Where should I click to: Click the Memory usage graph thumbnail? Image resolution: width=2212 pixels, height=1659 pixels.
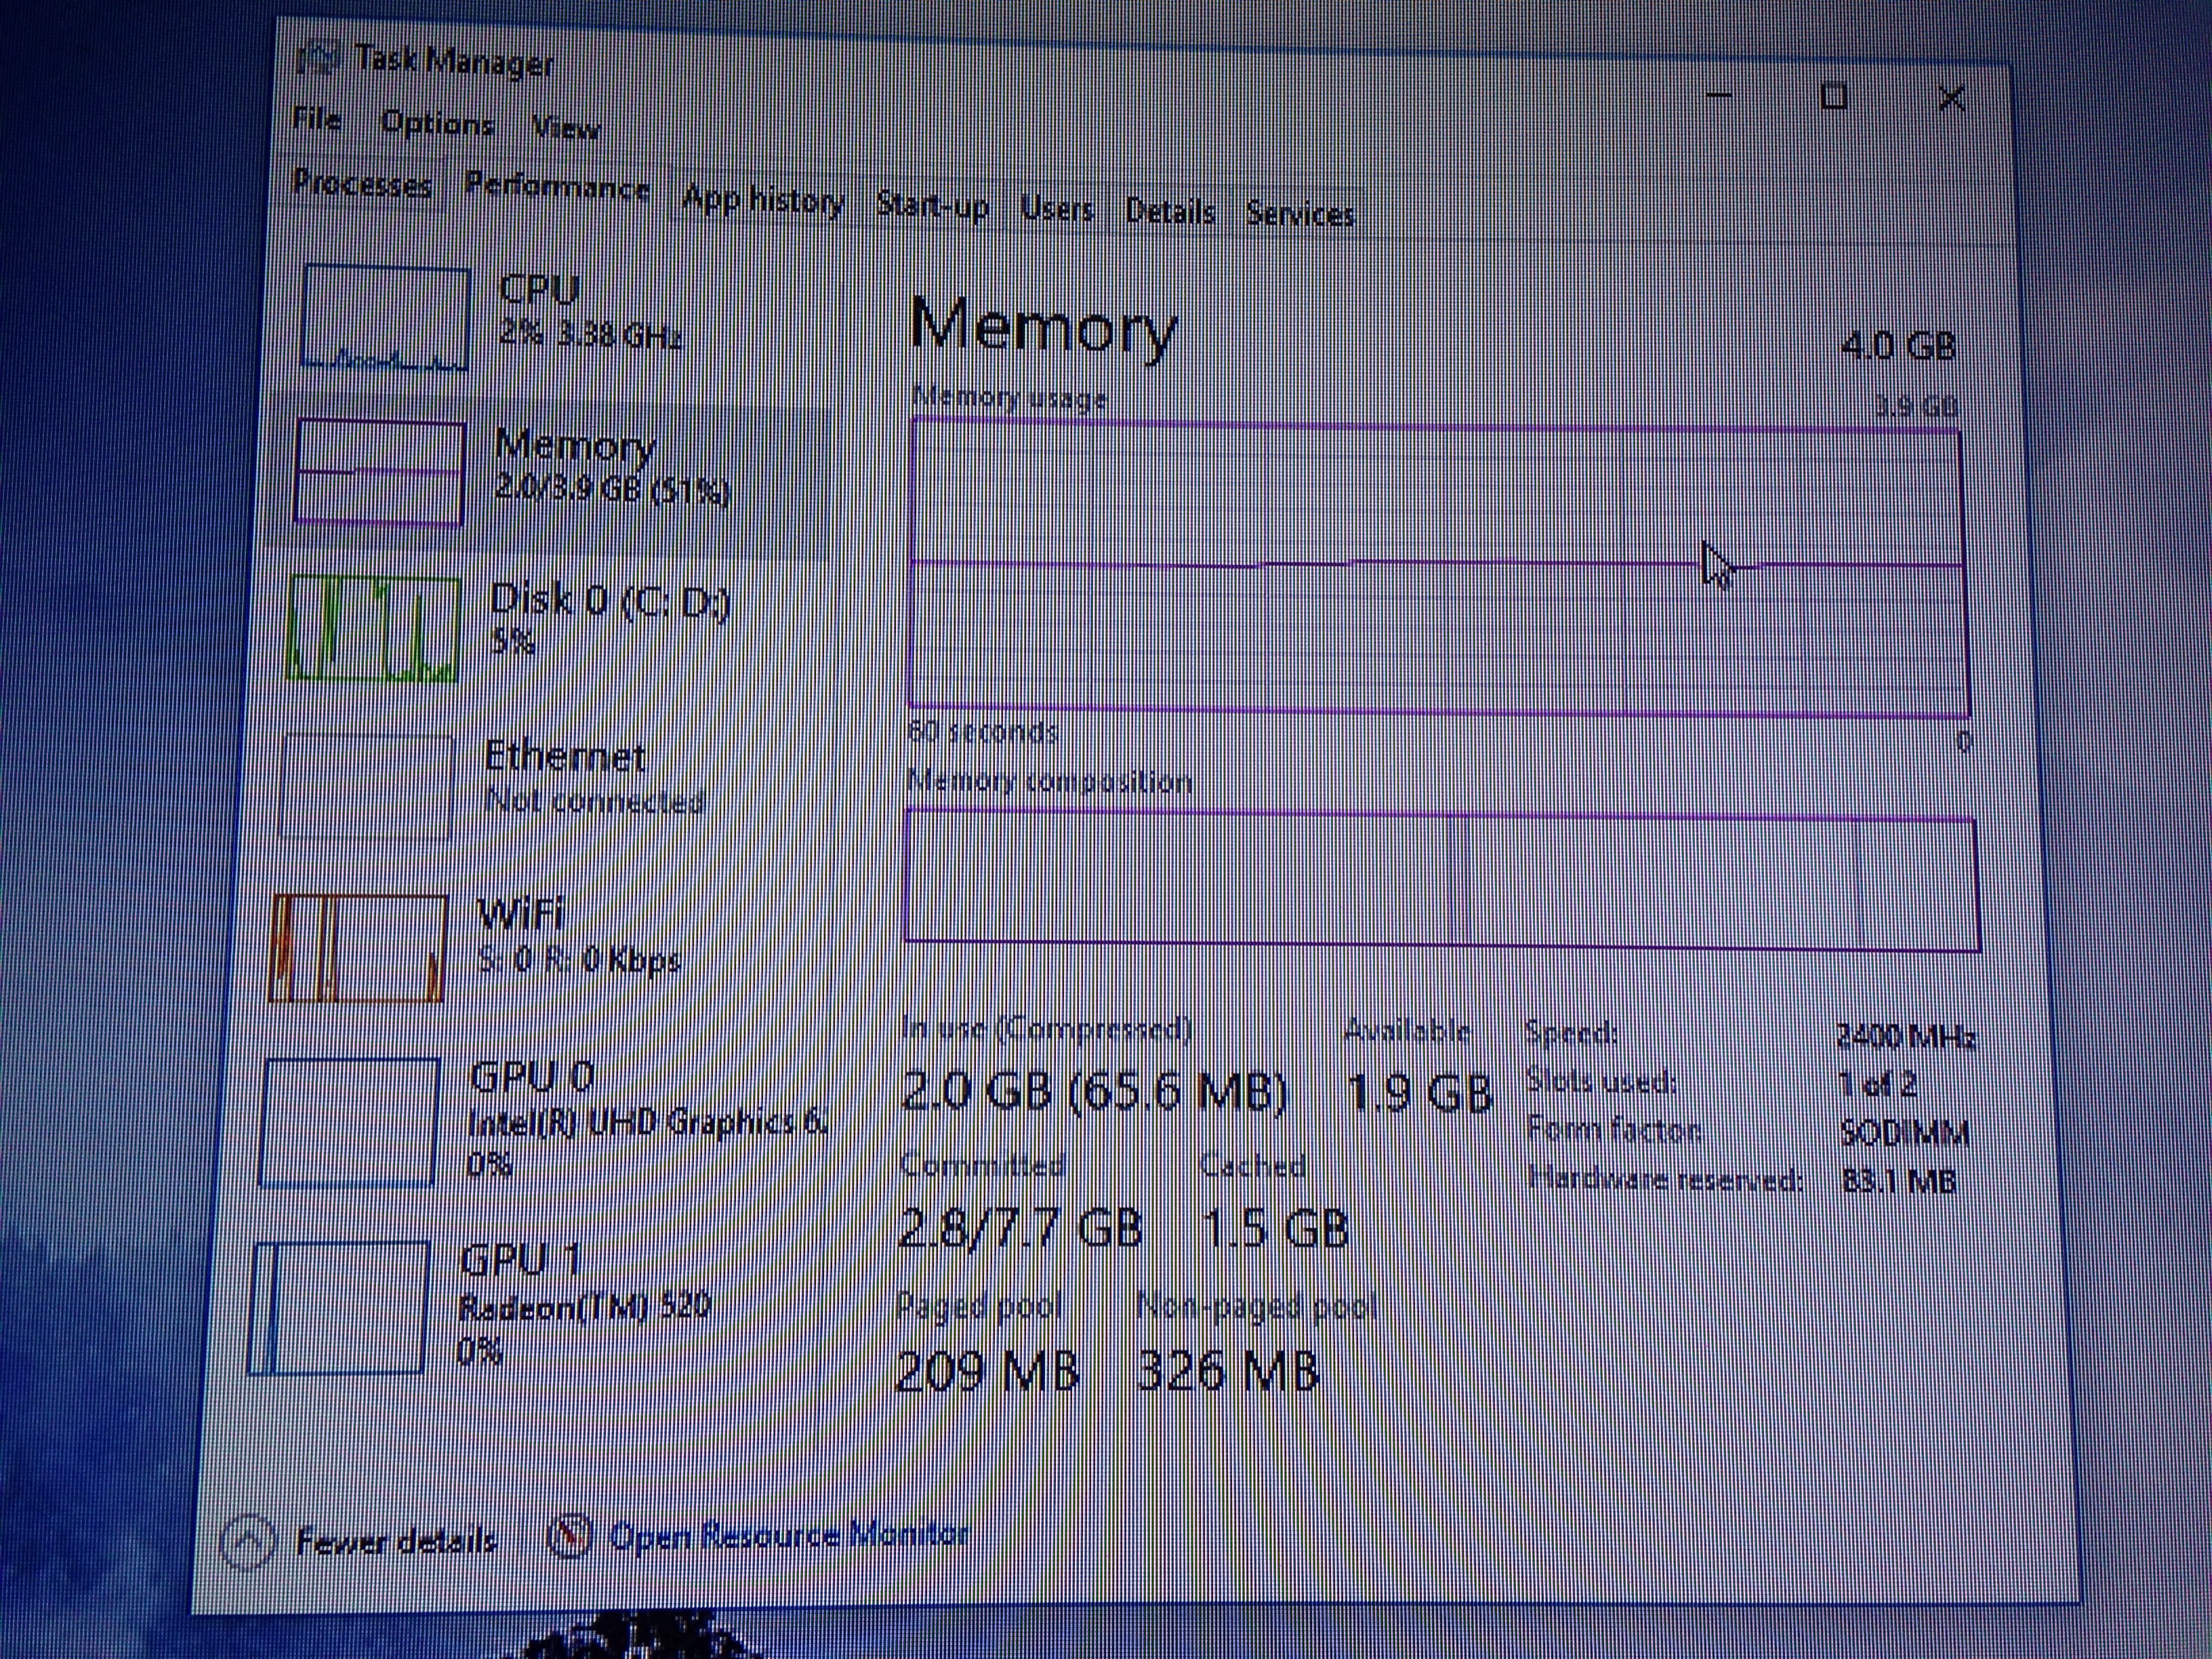click(x=380, y=471)
